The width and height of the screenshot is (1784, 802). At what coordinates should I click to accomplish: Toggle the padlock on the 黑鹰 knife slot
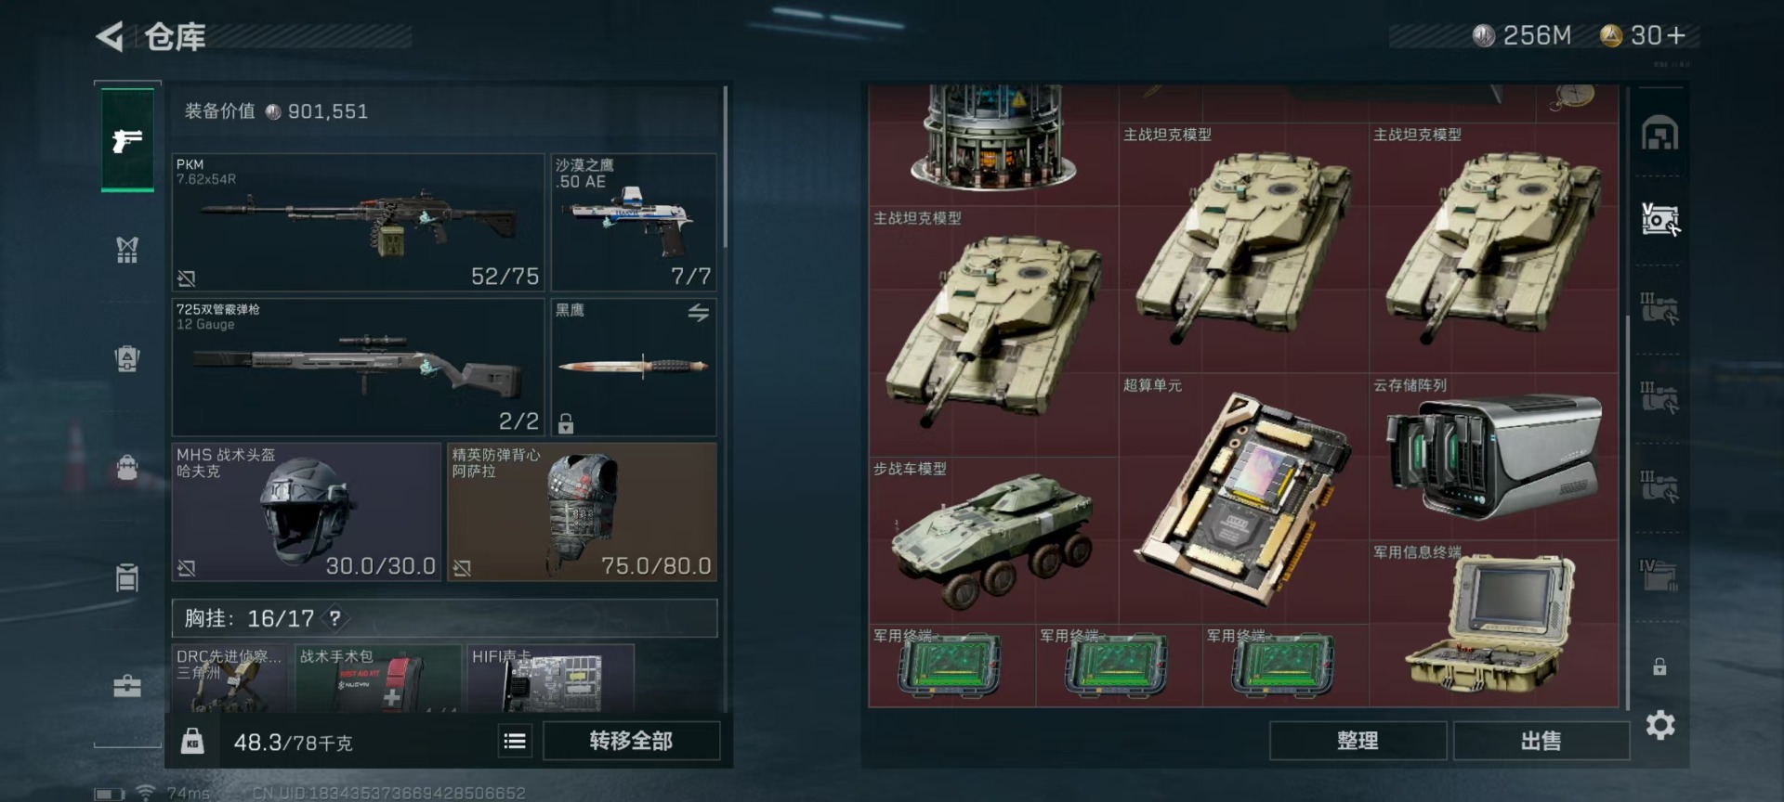566,423
